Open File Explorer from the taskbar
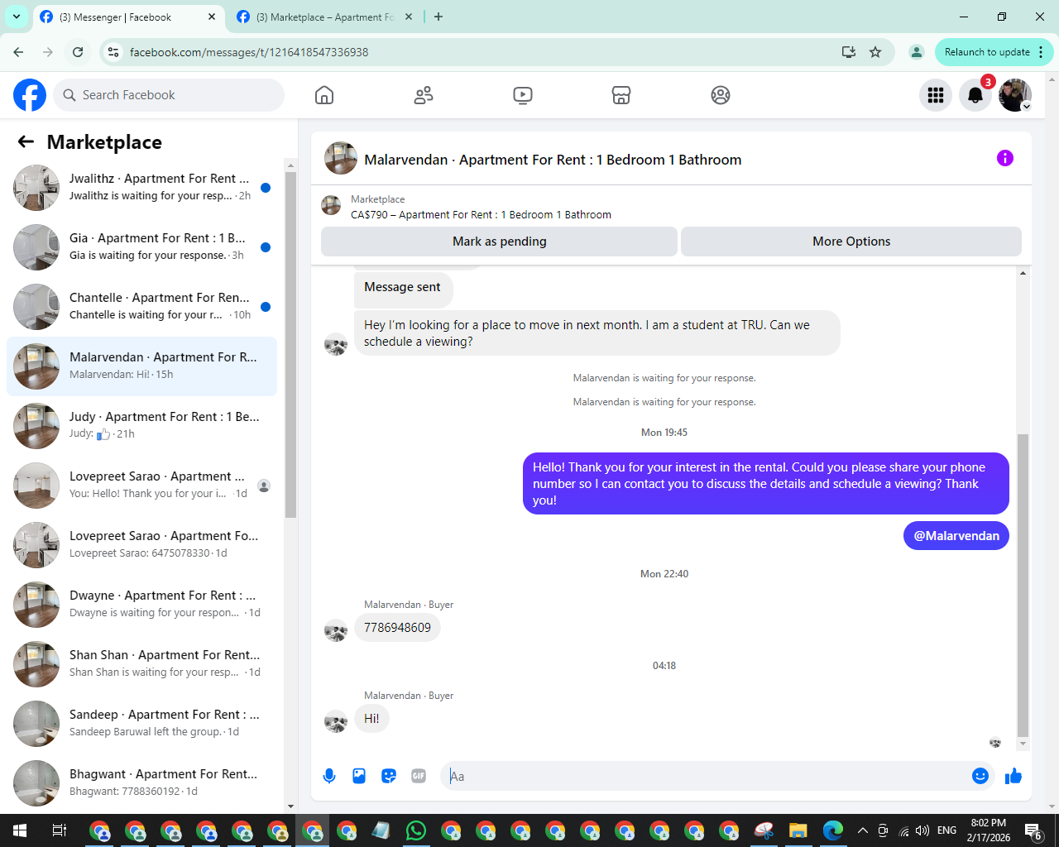 (x=798, y=830)
